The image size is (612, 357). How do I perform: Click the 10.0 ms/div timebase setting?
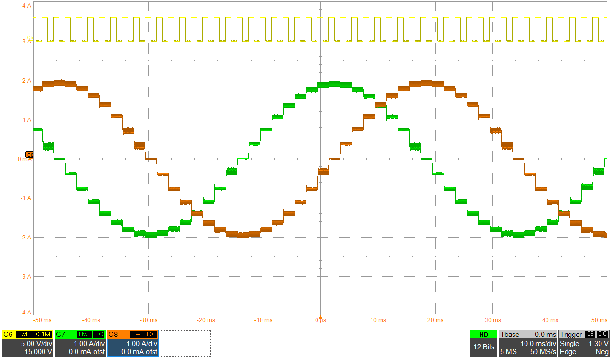538,343
